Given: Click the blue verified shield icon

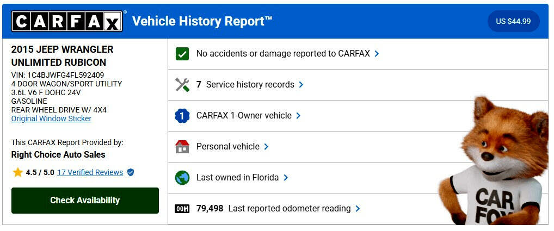Looking at the screenshot, I should pyautogui.click(x=131, y=172).
